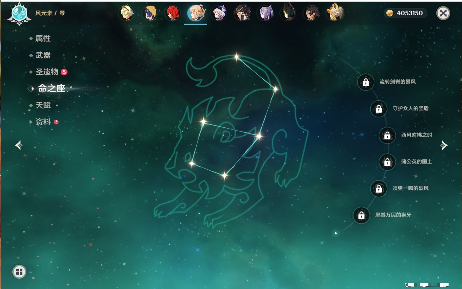
Task: Click lock icon for 西风吹拂之时
Action: click(387, 135)
